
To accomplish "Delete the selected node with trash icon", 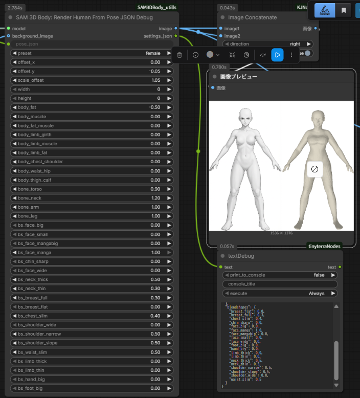I will coord(179,55).
